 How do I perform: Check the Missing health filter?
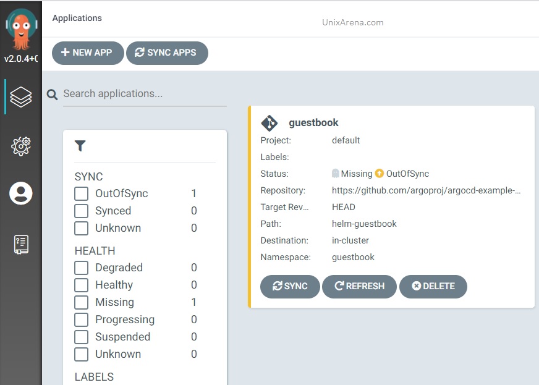pyautogui.click(x=82, y=302)
